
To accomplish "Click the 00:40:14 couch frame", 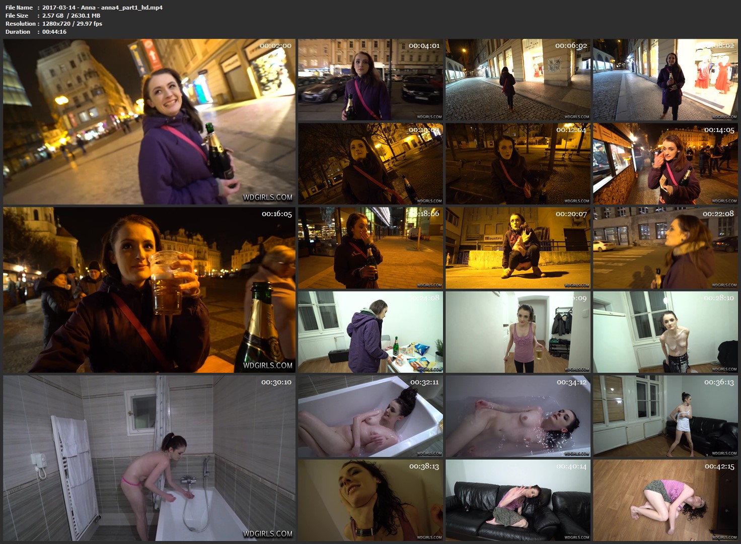I will point(517,500).
